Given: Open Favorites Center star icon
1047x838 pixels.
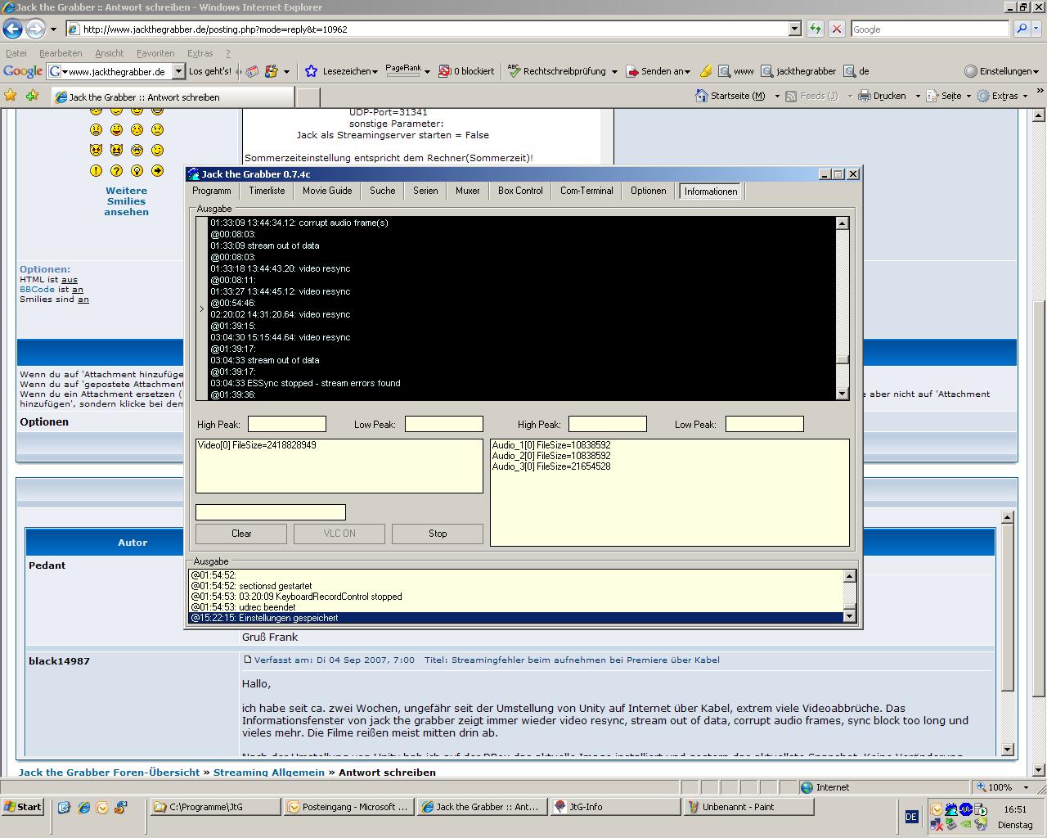Looking at the screenshot, I should [x=11, y=96].
